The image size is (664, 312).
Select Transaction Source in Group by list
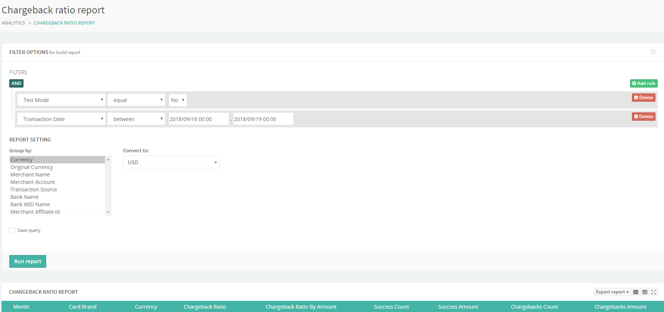57,190
